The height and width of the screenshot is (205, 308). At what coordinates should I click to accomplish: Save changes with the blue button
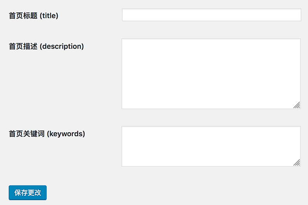[28, 193]
